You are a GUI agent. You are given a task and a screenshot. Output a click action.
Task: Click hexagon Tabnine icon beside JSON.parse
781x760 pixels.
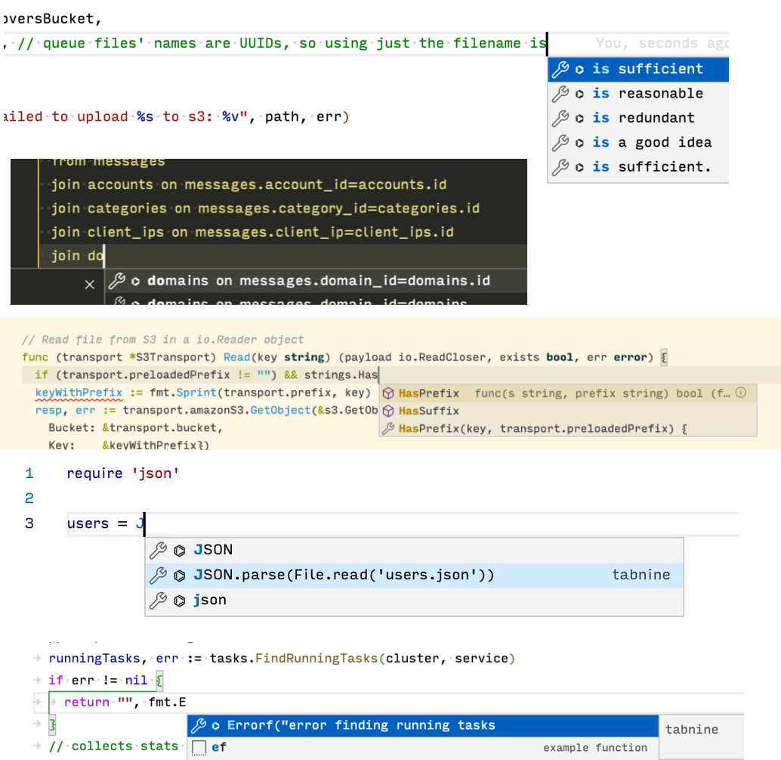(179, 576)
